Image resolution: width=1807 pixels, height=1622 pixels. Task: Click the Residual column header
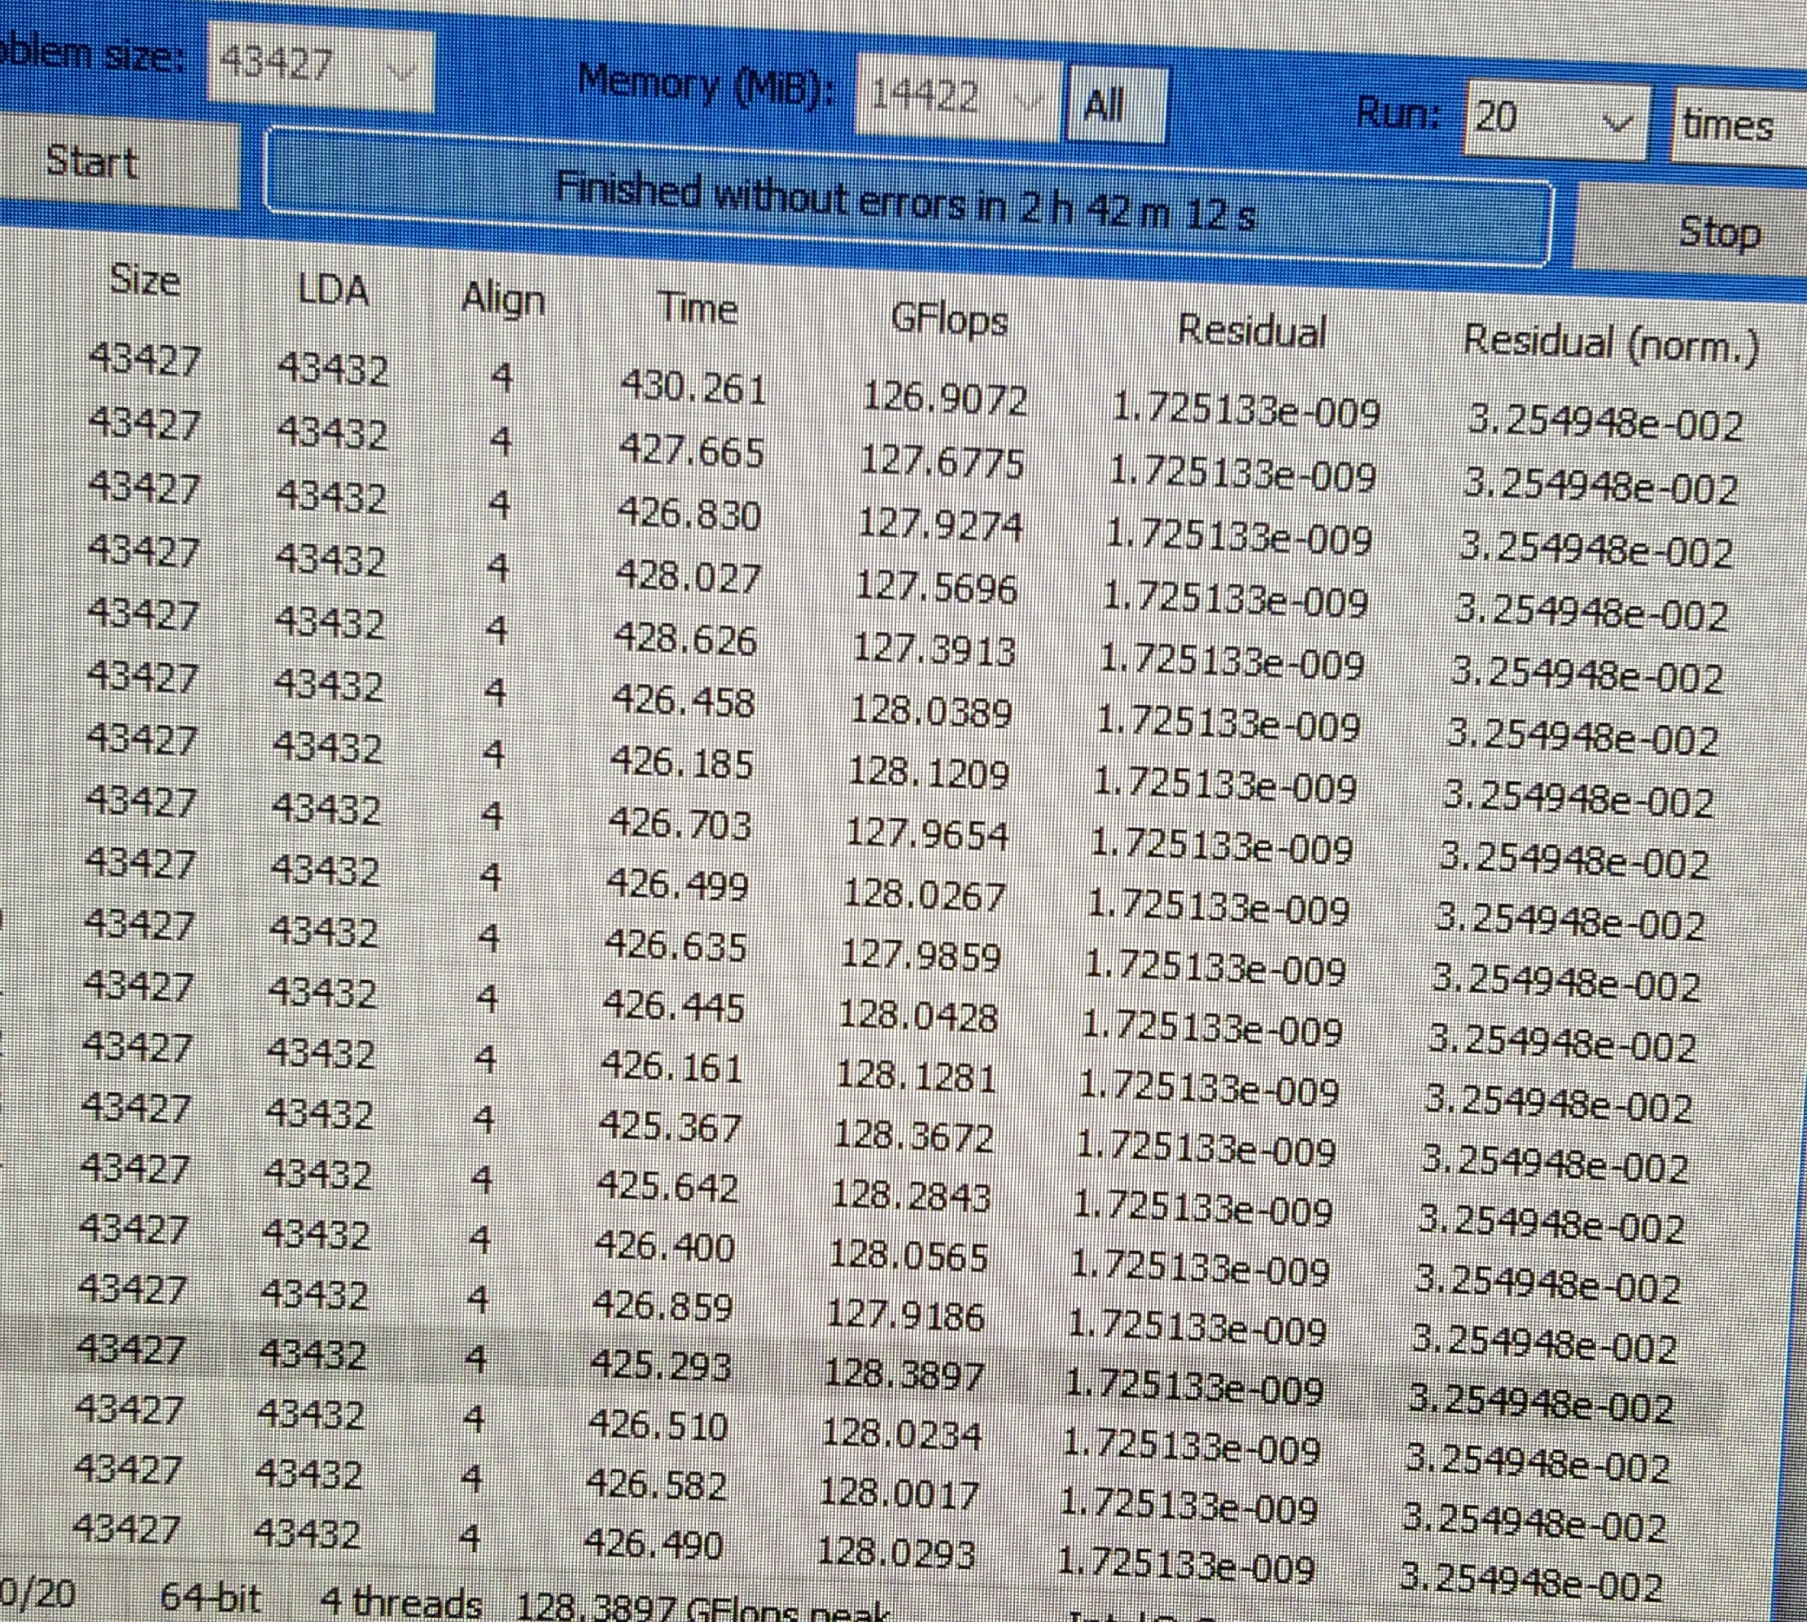(x=1252, y=330)
